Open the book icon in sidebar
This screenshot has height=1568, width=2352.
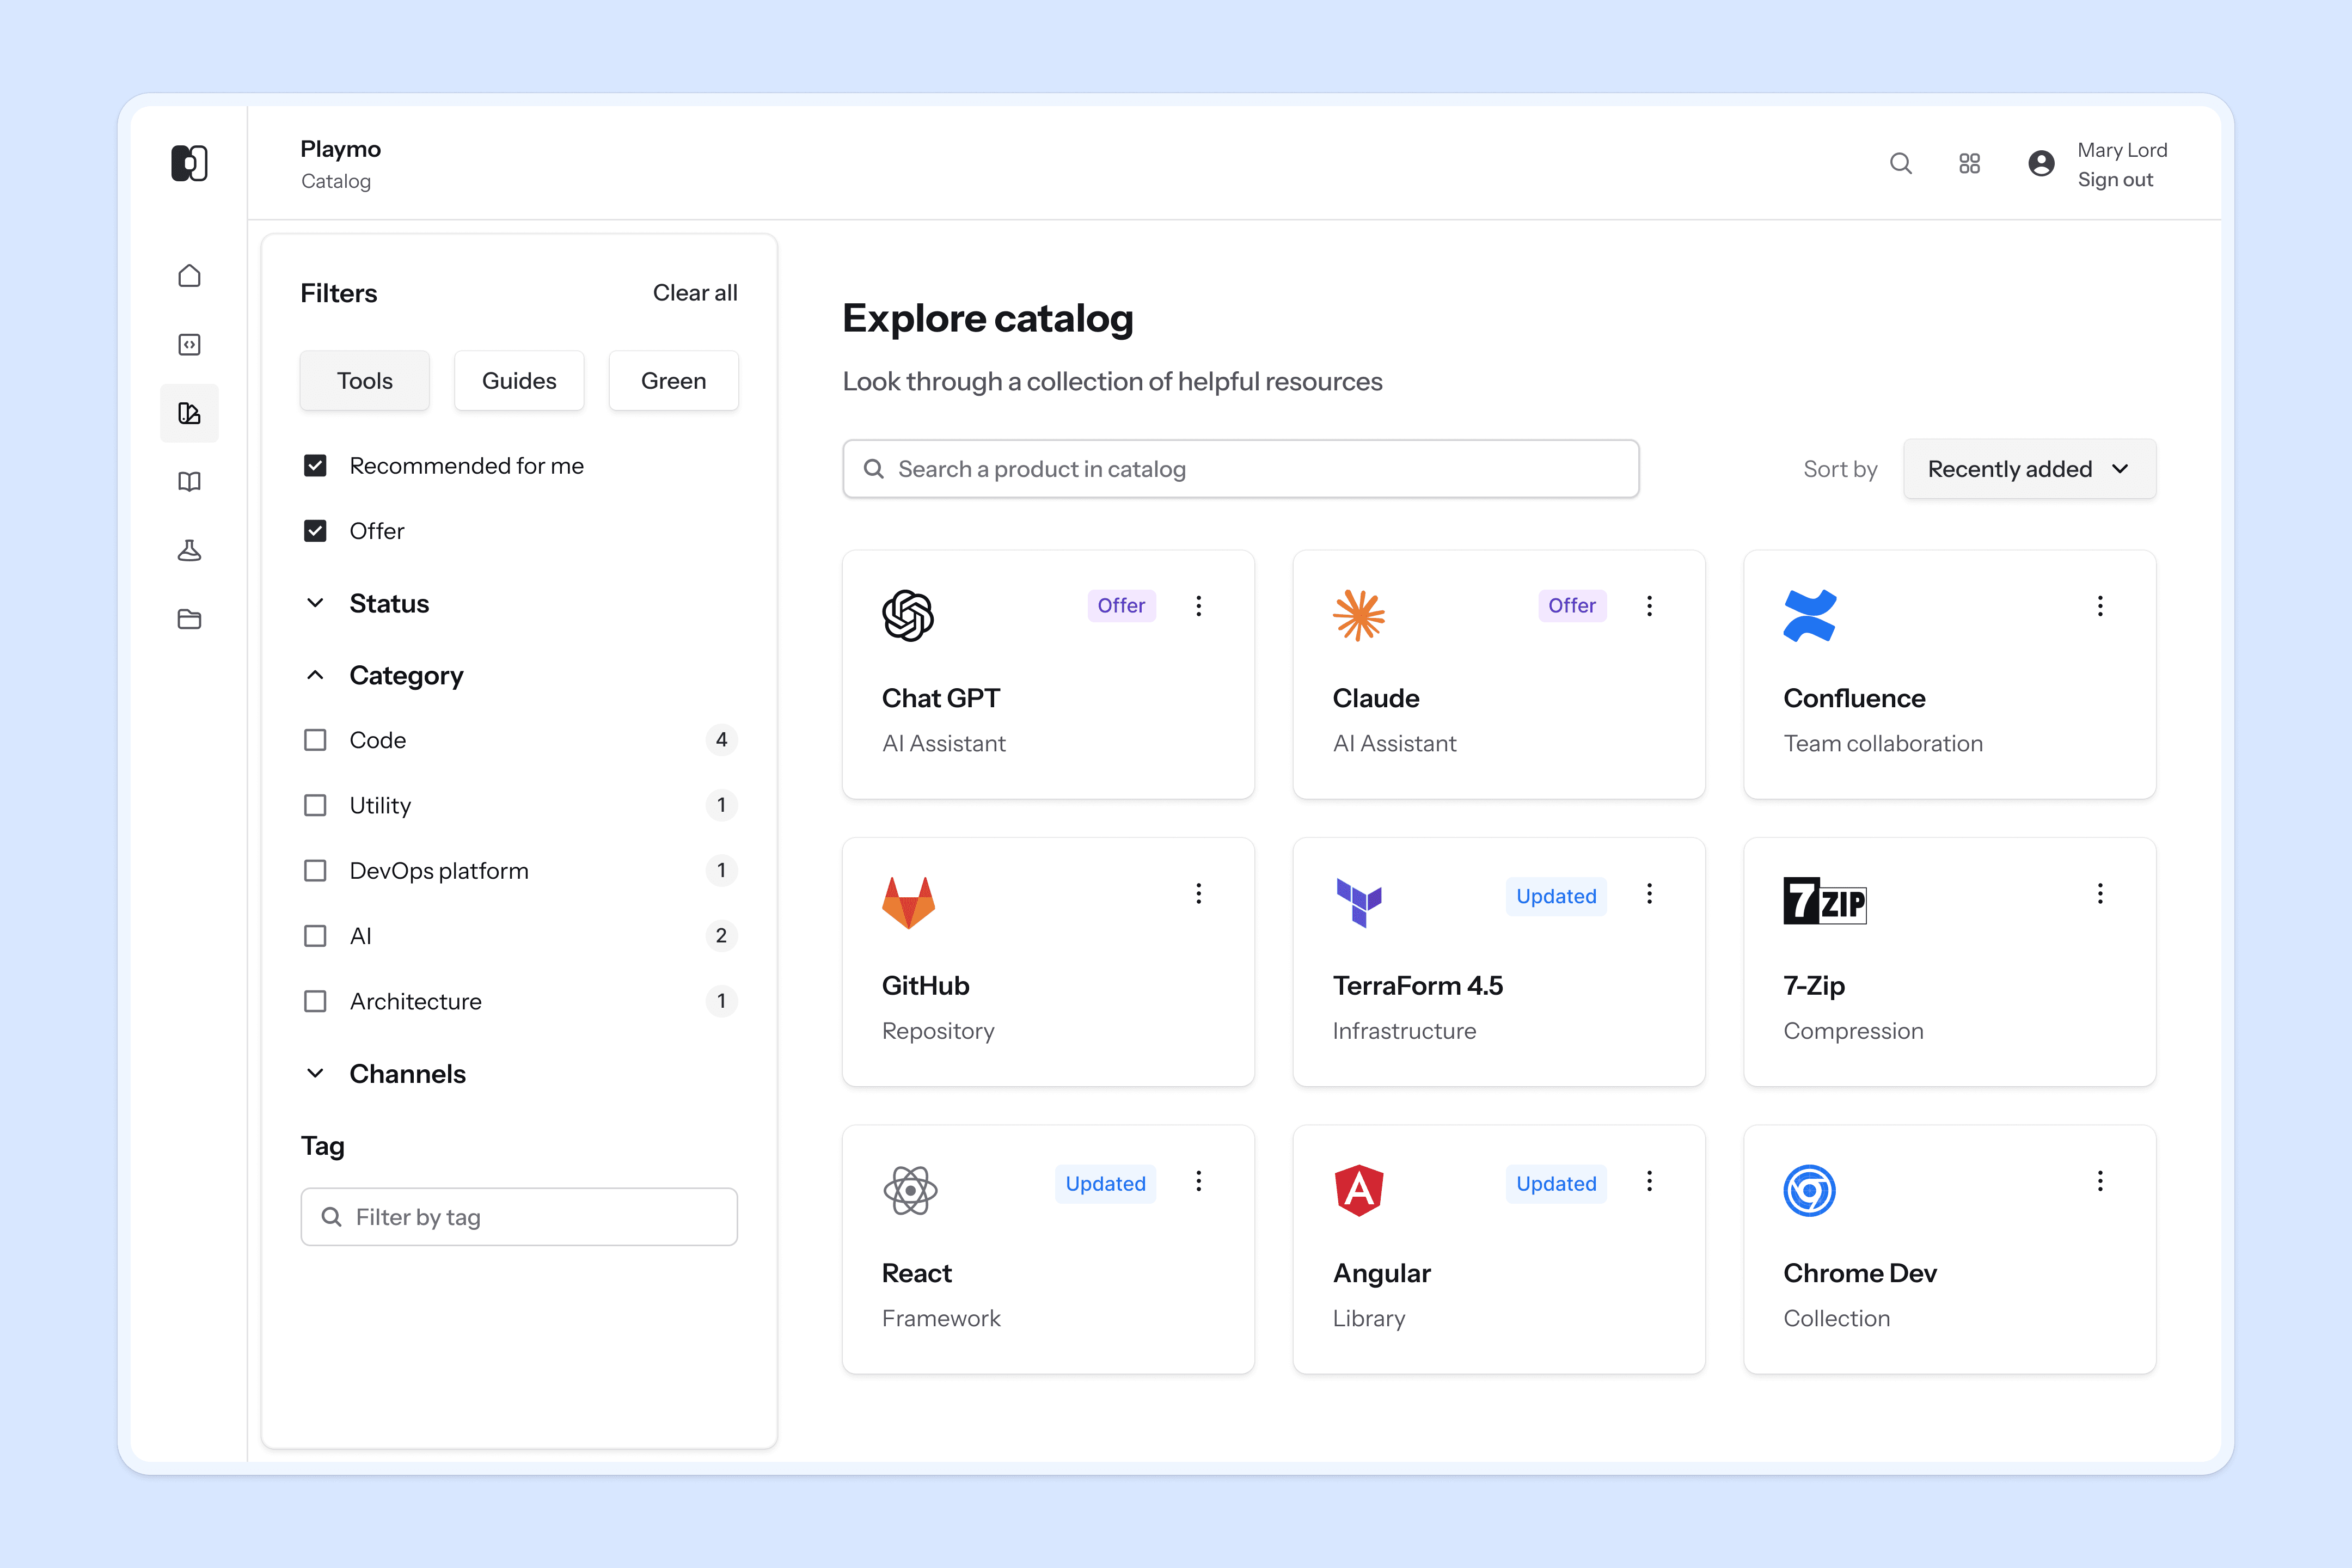[189, 482]
